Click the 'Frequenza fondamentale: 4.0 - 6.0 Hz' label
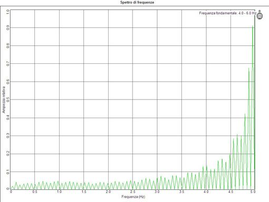Image resolution: width=269 pixels, height=202 pixels. point(228,13)
